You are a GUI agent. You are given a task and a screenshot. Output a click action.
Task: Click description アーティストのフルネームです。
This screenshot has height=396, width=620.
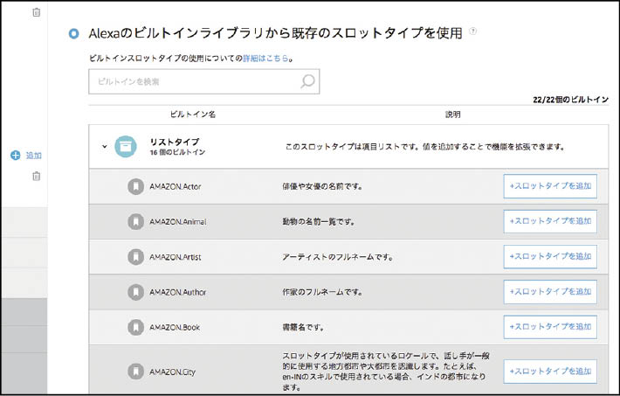338,257
